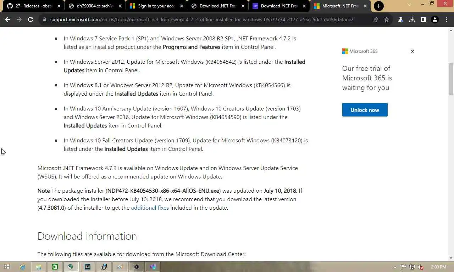
Task: Reload the current page
Action: [31, 19]
